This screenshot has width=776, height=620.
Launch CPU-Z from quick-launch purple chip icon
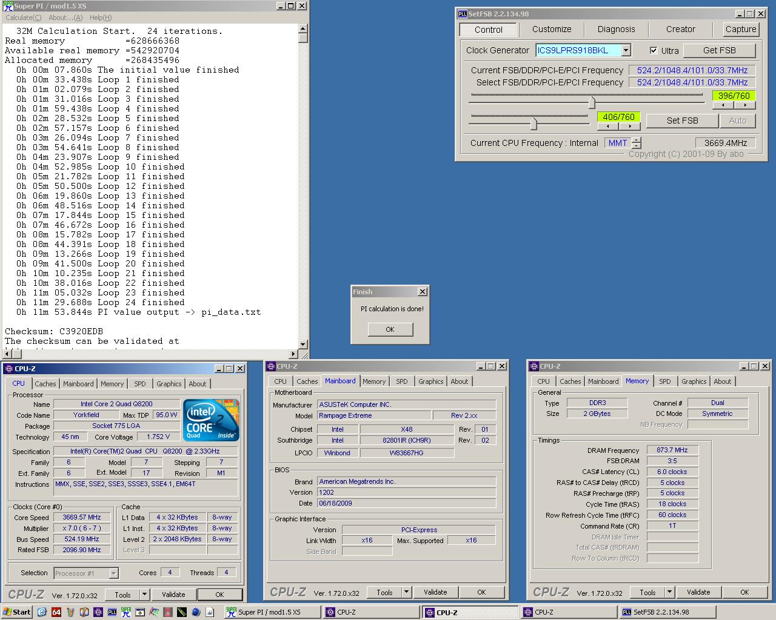[98, 612]
